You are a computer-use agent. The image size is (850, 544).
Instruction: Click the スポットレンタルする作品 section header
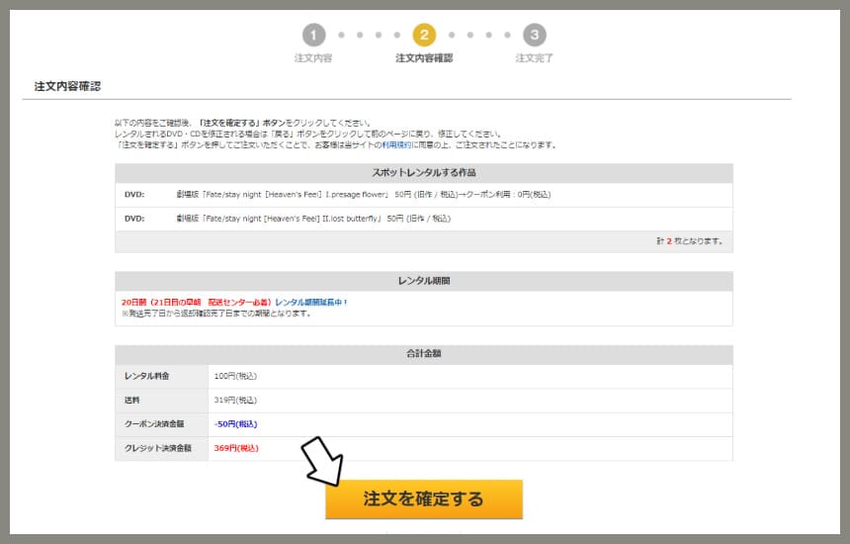click(424, 173)
